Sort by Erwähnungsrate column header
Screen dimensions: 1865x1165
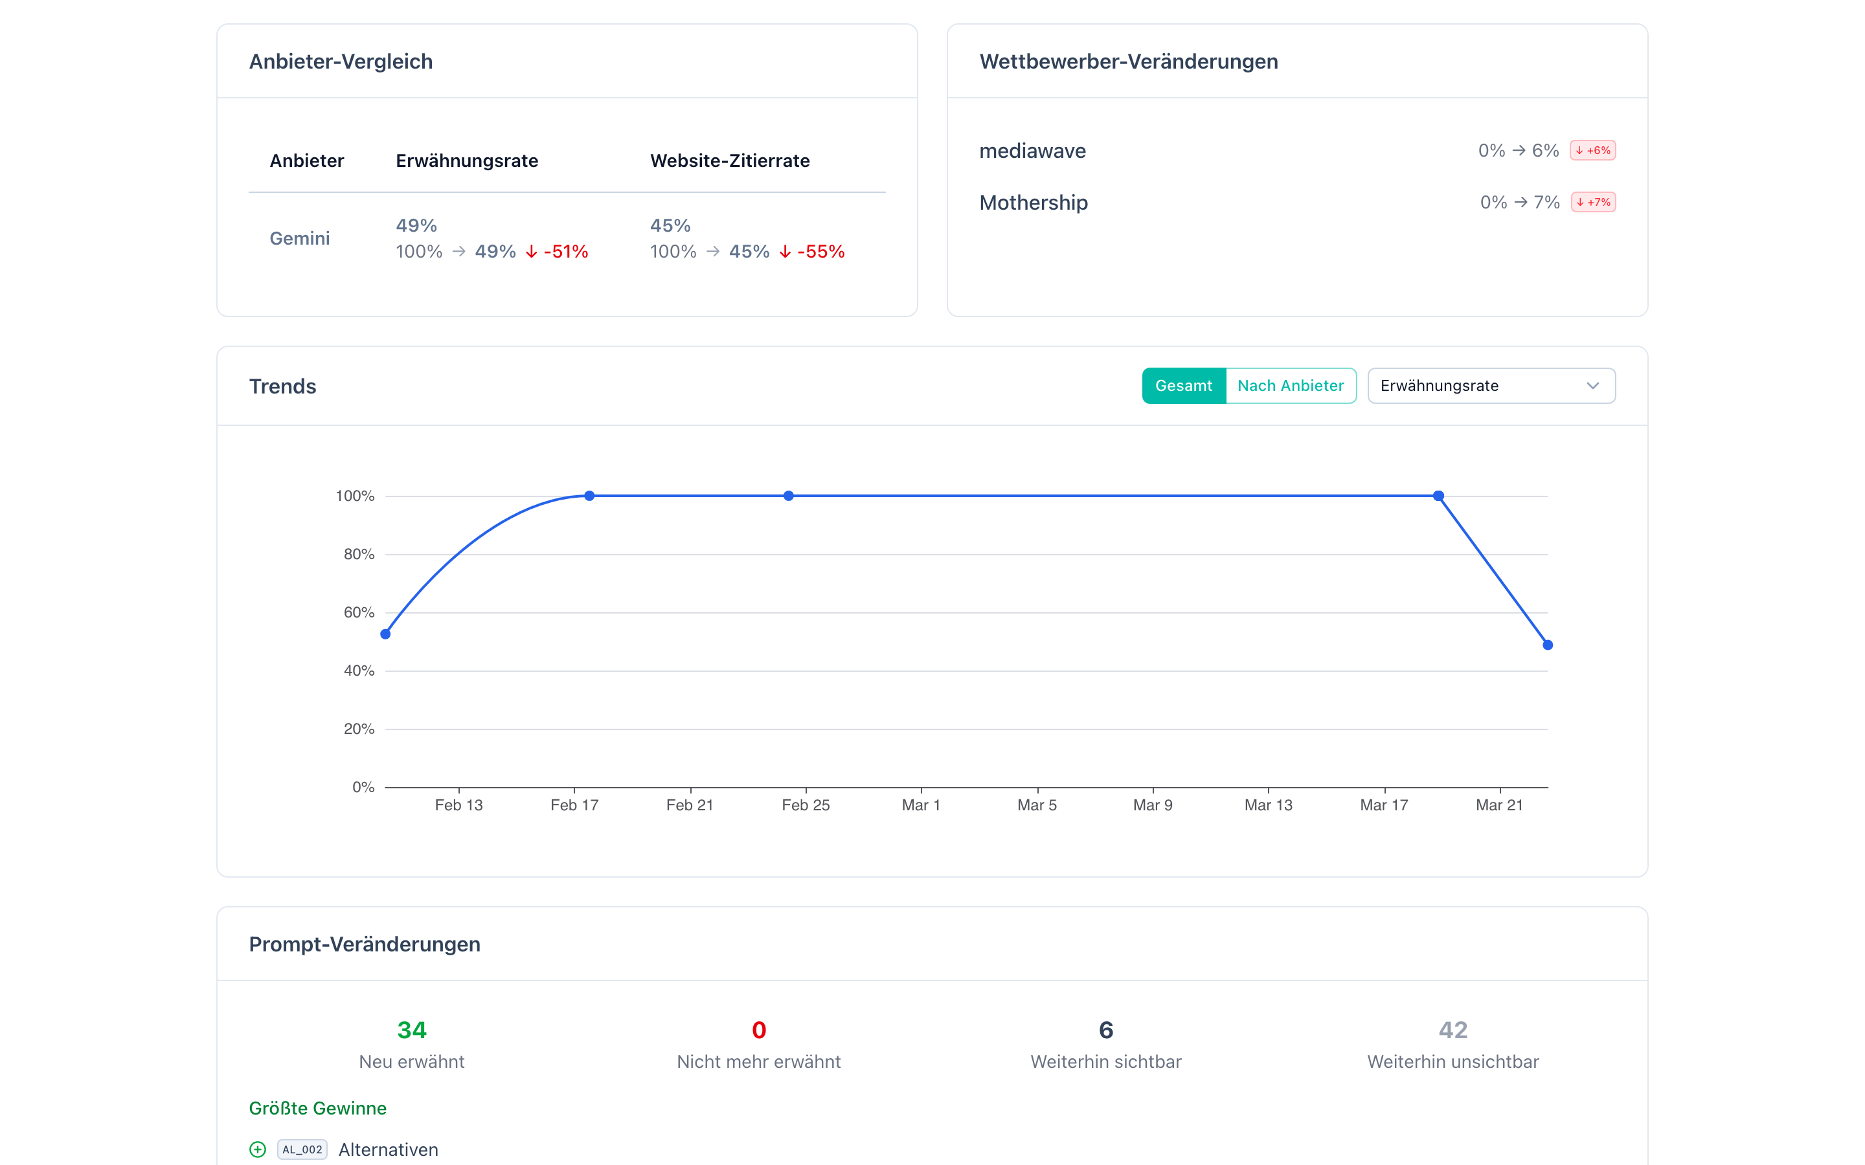click(467, 161)
